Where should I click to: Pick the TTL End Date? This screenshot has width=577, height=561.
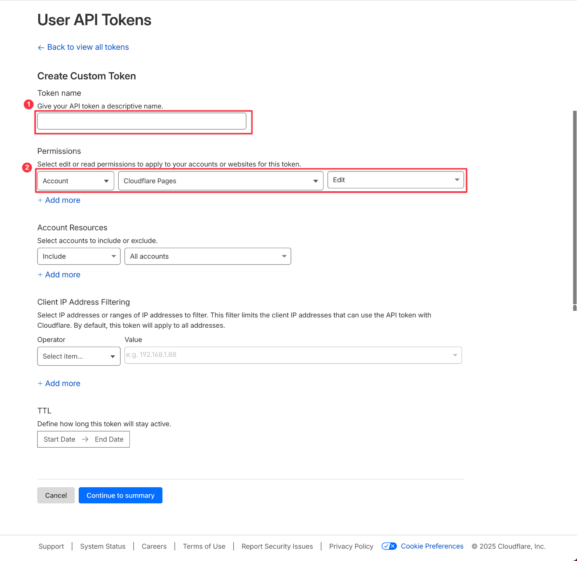(109, 439)
